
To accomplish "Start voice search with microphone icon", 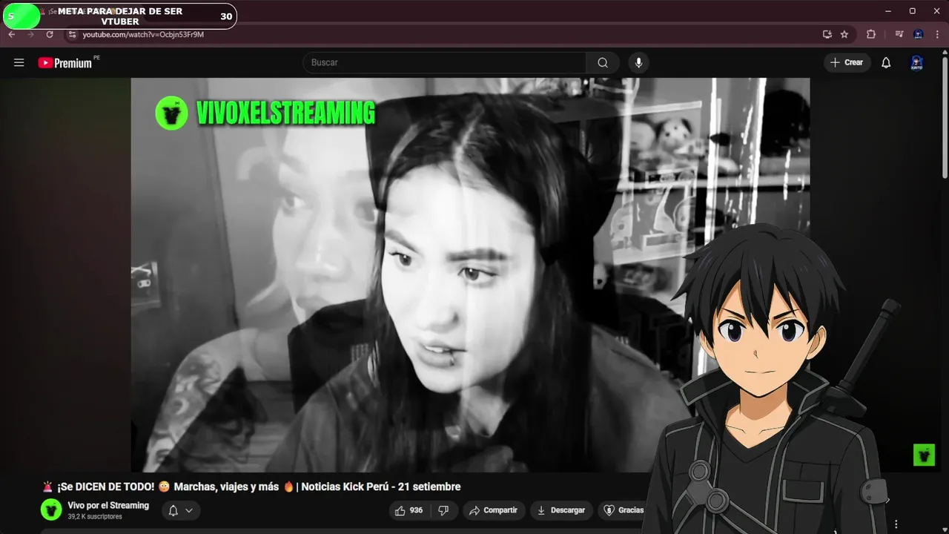I will coord(638,63).
